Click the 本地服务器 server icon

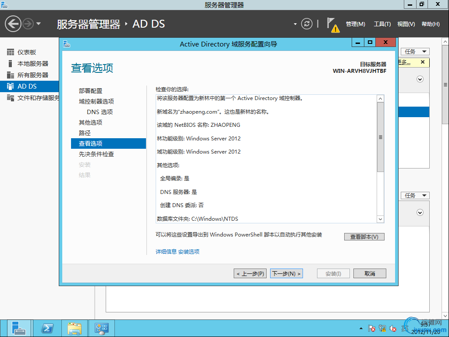click(x=11, y=63)
